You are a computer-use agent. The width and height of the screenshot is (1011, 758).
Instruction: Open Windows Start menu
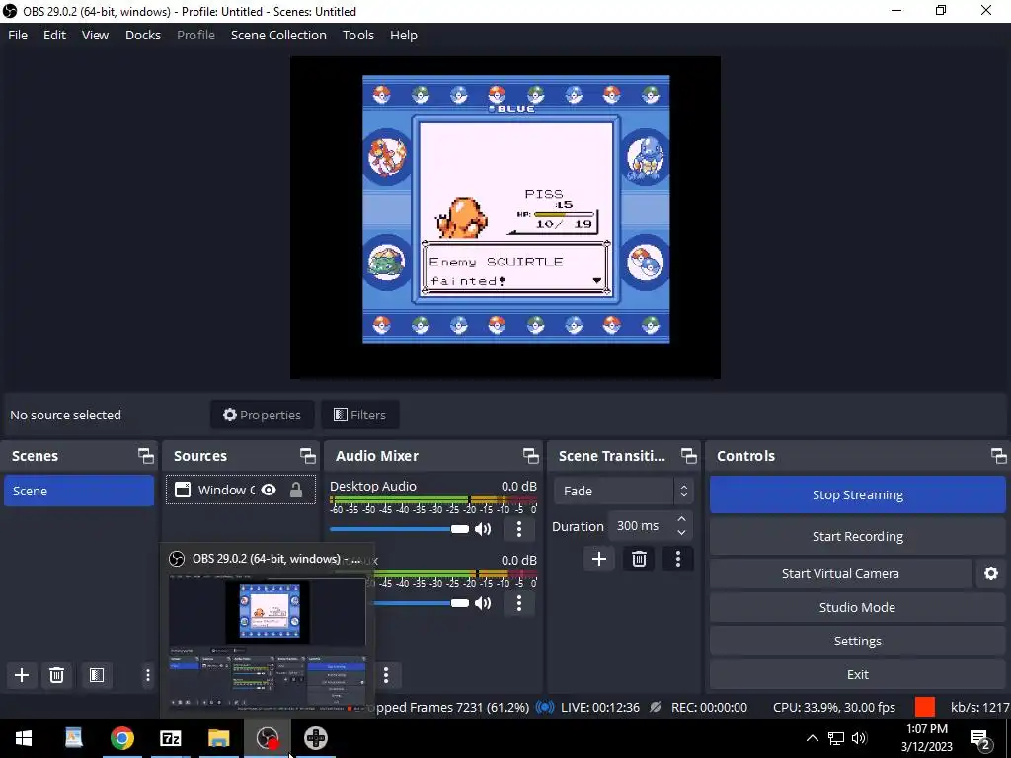click(x=24, y=738)
